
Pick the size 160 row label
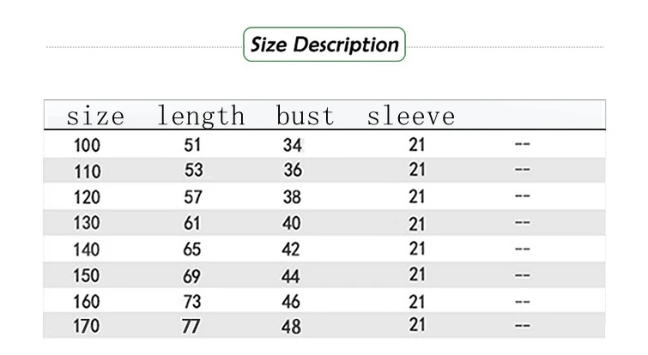[x=87, y=301]
